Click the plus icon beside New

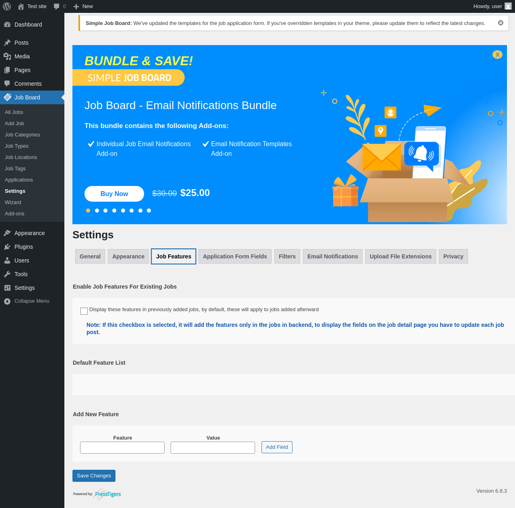click(x=76, y=6)
